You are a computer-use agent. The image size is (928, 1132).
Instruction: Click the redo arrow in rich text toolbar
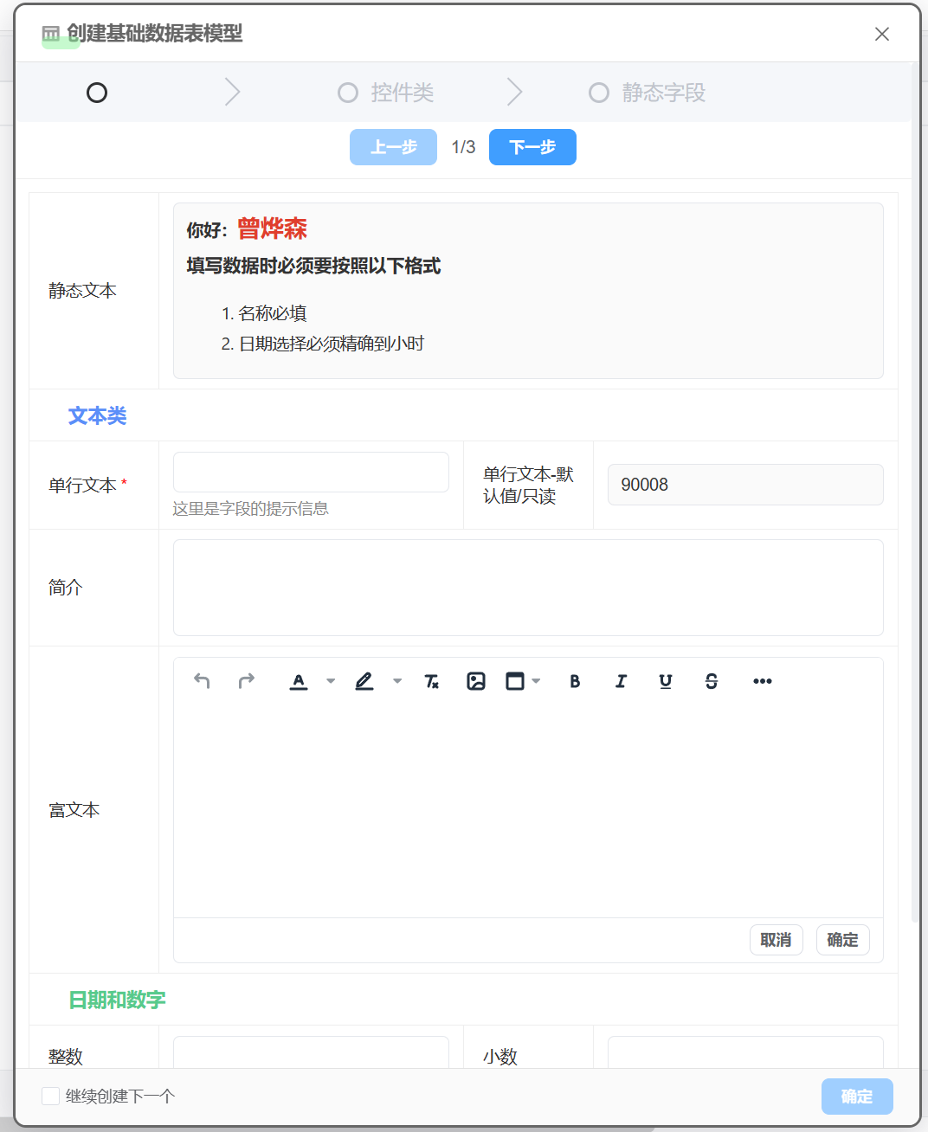(x=247, y=681)
